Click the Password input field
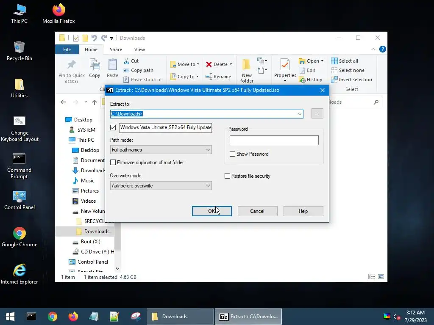434x325 pixels. coord(274,140)
